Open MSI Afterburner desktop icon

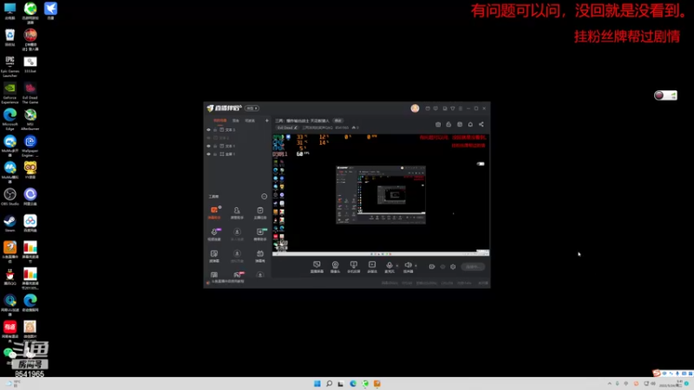pyautogui.click(x=30, y=120)
